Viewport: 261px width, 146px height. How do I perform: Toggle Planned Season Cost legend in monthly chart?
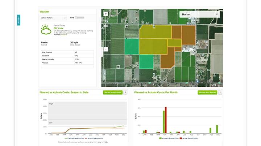click(x=169, y=138)
